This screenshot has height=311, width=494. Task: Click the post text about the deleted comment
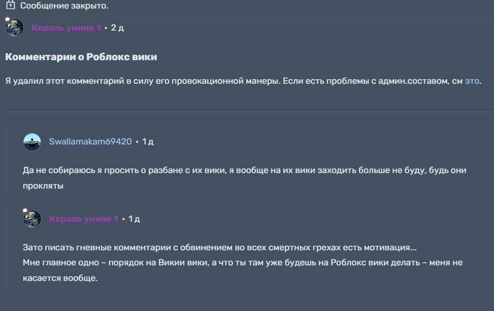(226, 81)
